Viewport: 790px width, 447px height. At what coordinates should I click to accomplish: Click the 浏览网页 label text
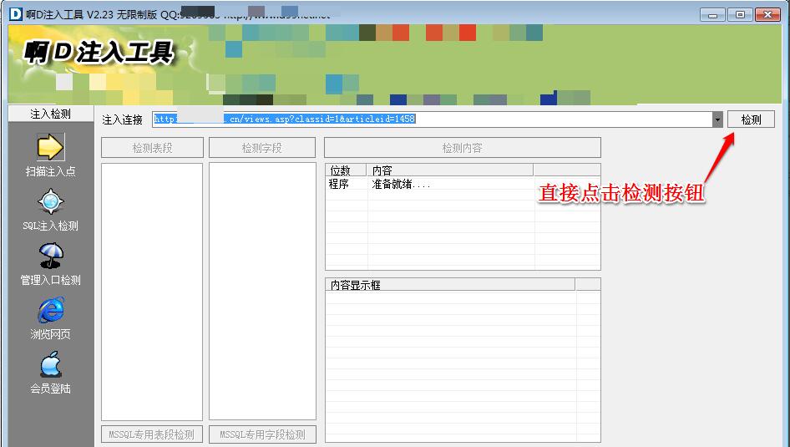pos(50,334)
